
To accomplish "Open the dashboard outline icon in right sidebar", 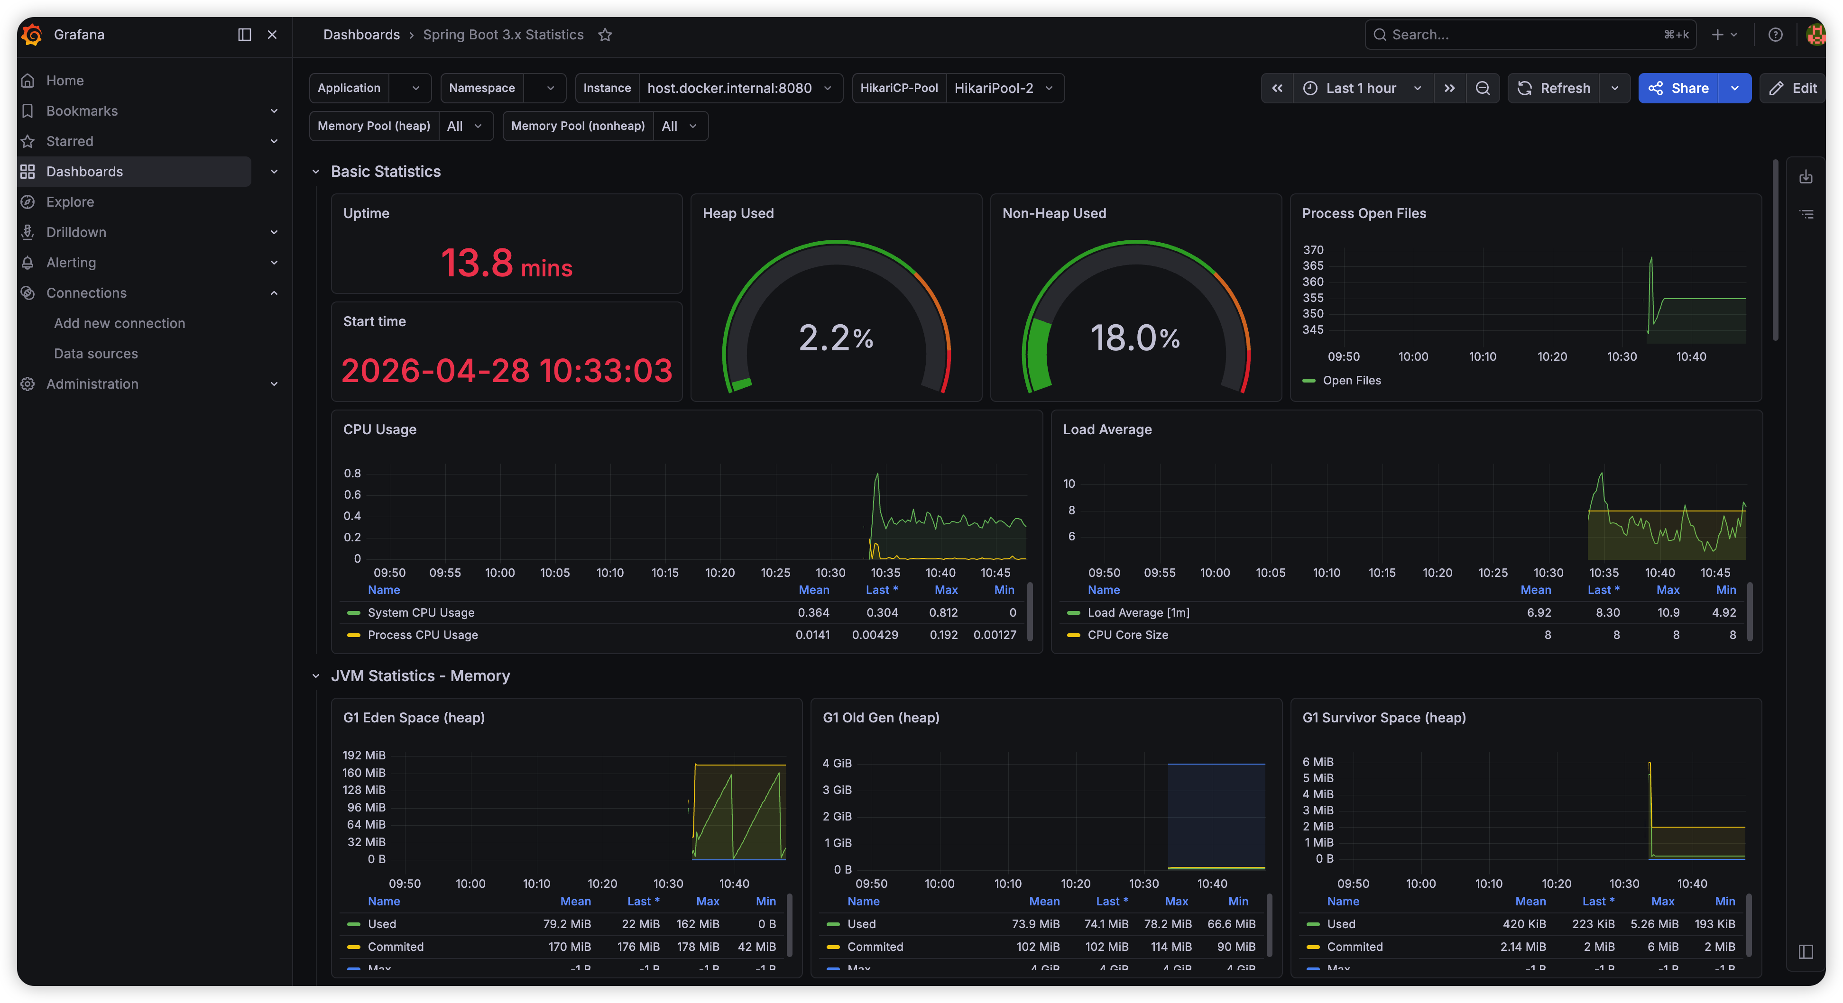I will pos(1806,214).
